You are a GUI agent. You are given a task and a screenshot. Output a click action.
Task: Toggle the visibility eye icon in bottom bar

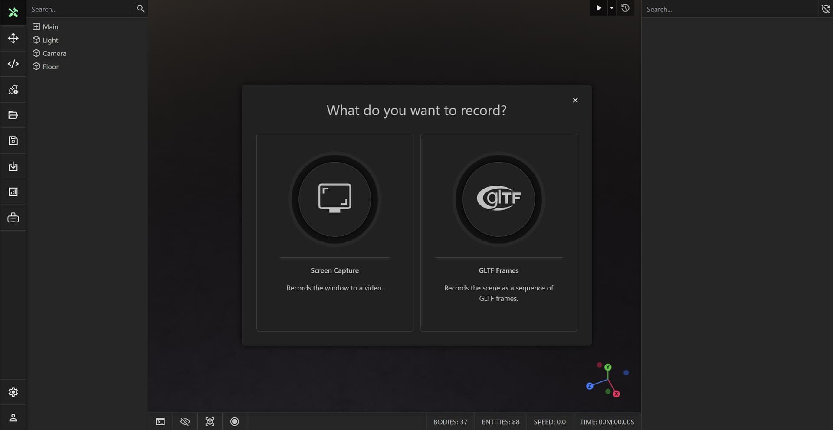pos(185,422)
